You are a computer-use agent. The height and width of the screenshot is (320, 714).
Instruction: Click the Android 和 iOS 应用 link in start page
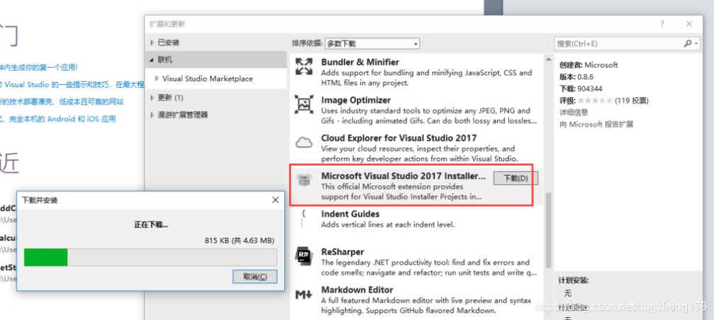pyautogui.click(x=58, y=119)
